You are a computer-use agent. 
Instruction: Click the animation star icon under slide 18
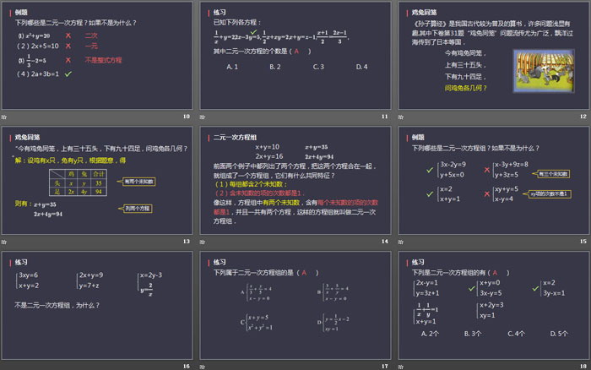click(401, 367)
